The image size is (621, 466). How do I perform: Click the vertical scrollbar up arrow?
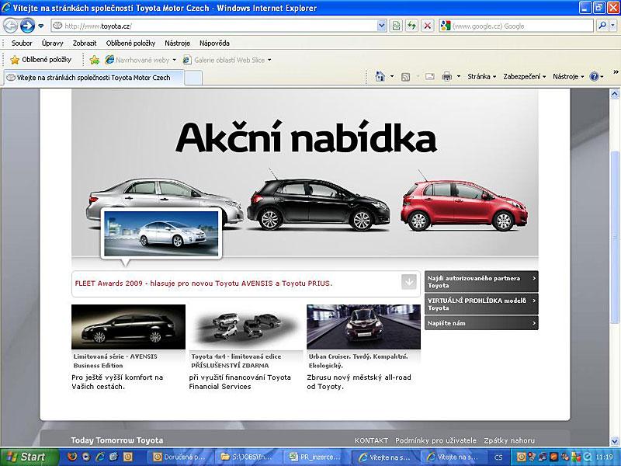615,94
